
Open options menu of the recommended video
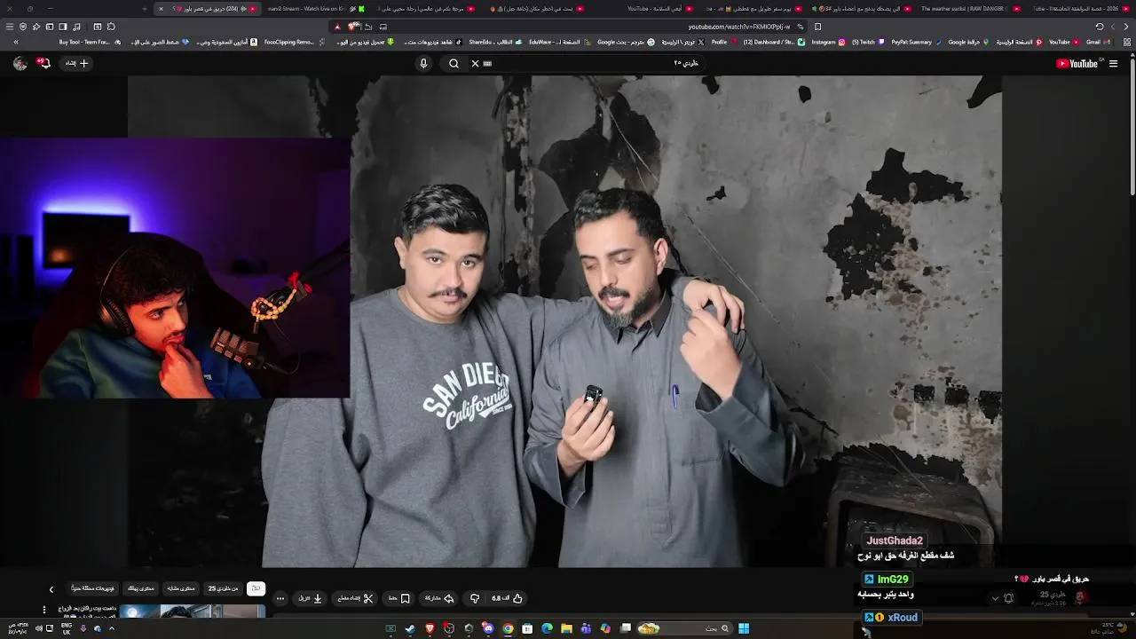pos(43,610)
